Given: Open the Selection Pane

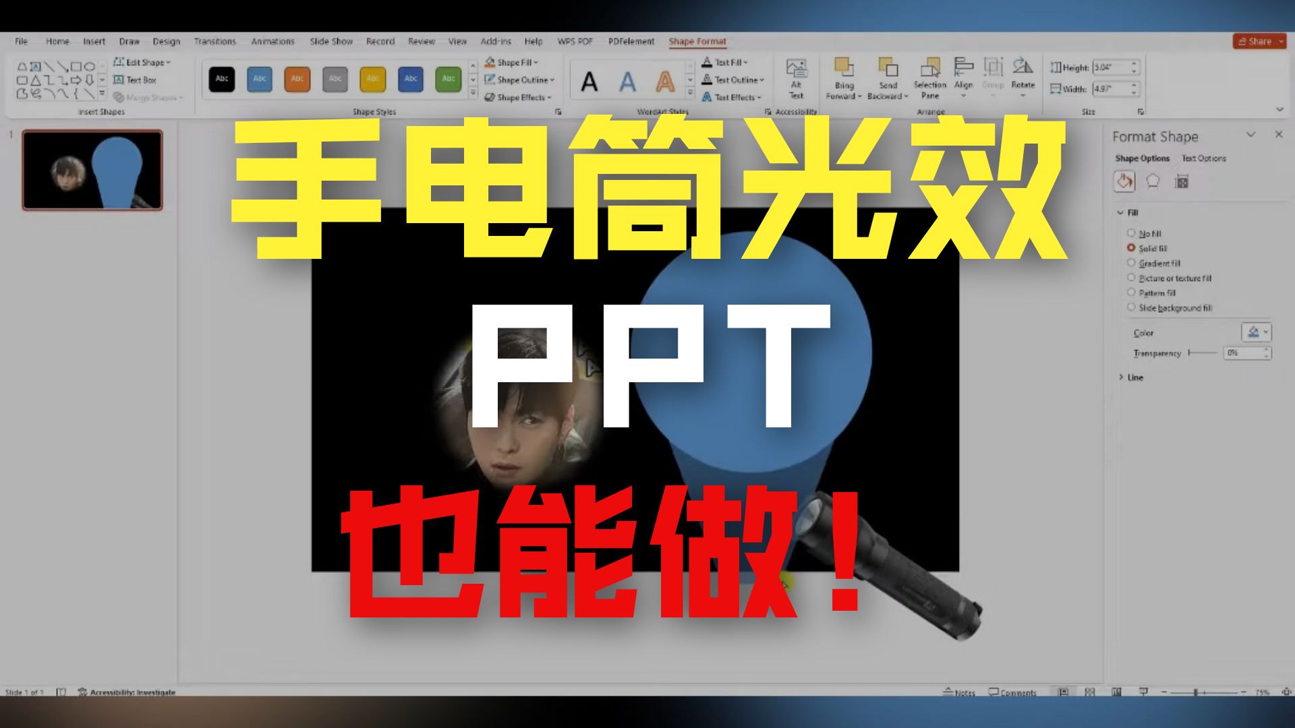Looking at the screenshot, I should (929, 79).
